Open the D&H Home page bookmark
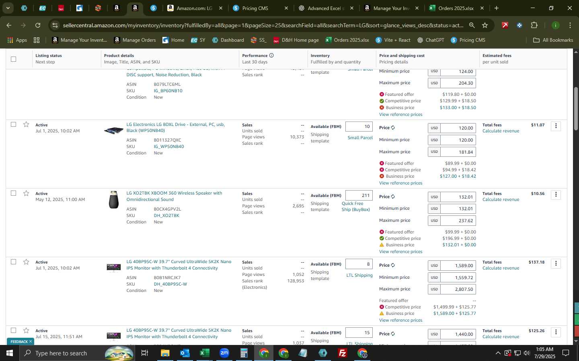579x361 pixels. [296, 40]
